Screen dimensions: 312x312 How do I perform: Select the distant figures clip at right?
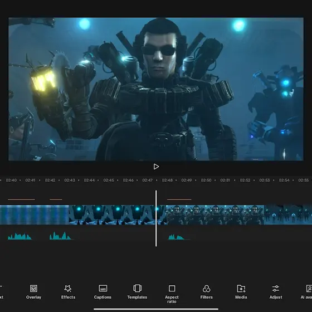coord(288,215)
